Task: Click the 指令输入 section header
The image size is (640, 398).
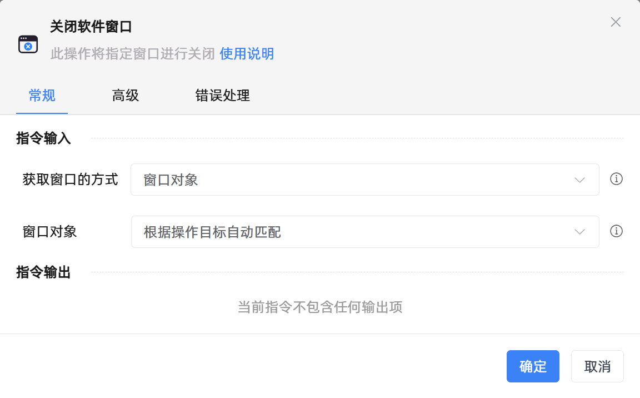Action: [x=43, y=138]
